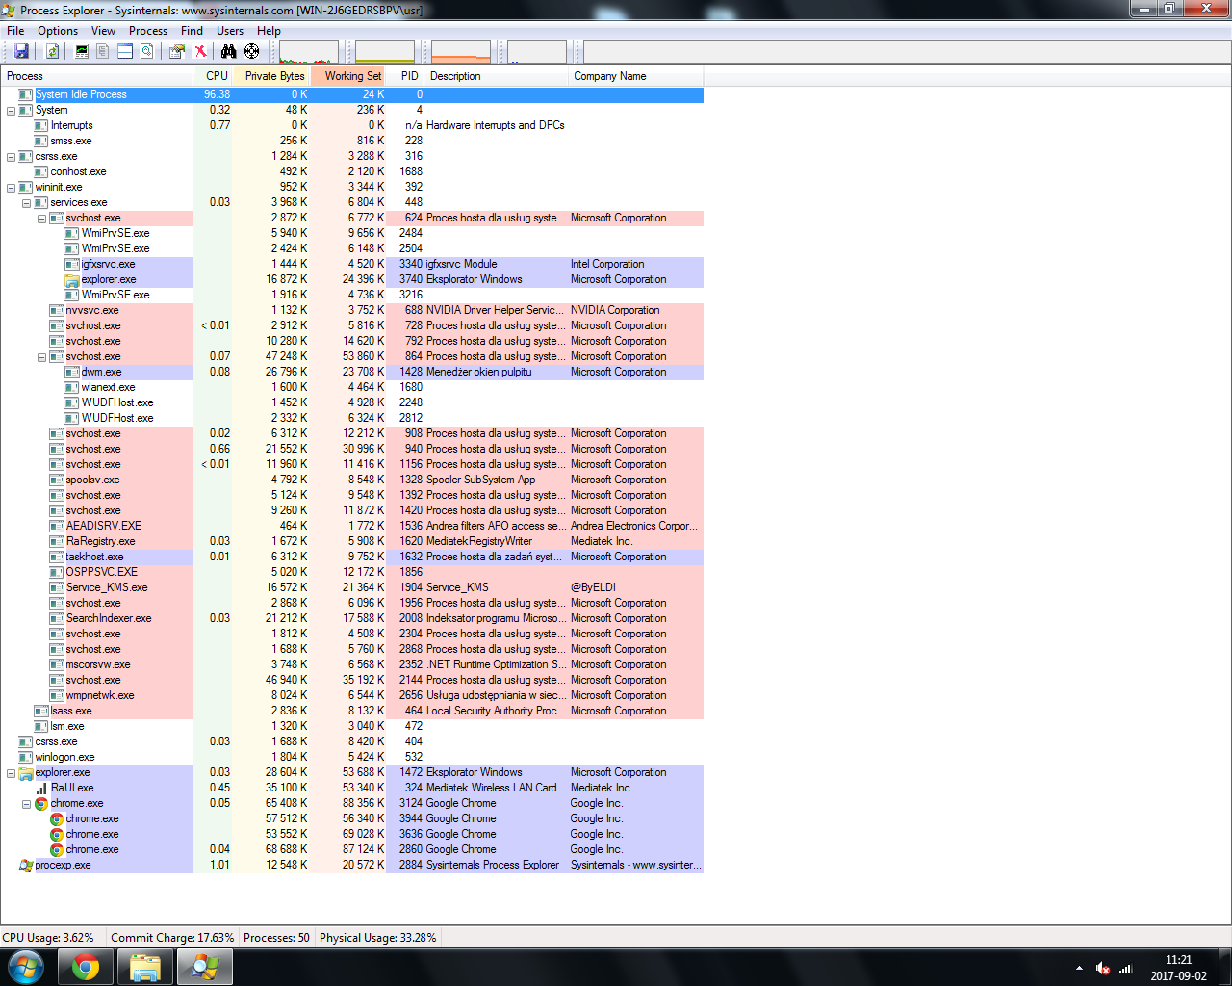This screenshot has height=986, width=1232.
Task: Click the signal-bars icon beside RaUI.exe
Action: pos(41,788)
